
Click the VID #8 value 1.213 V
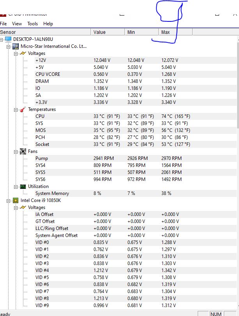(101, 298)
